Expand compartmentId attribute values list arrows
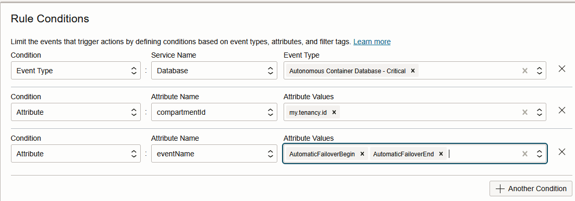 pos(540,112)
